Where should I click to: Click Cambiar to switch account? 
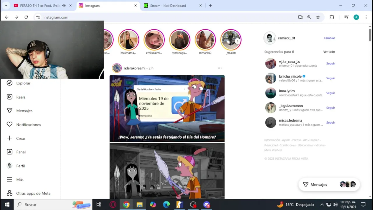click(329, 38)
